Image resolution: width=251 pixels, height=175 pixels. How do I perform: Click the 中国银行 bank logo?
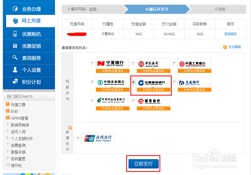[x=153, y=63]
